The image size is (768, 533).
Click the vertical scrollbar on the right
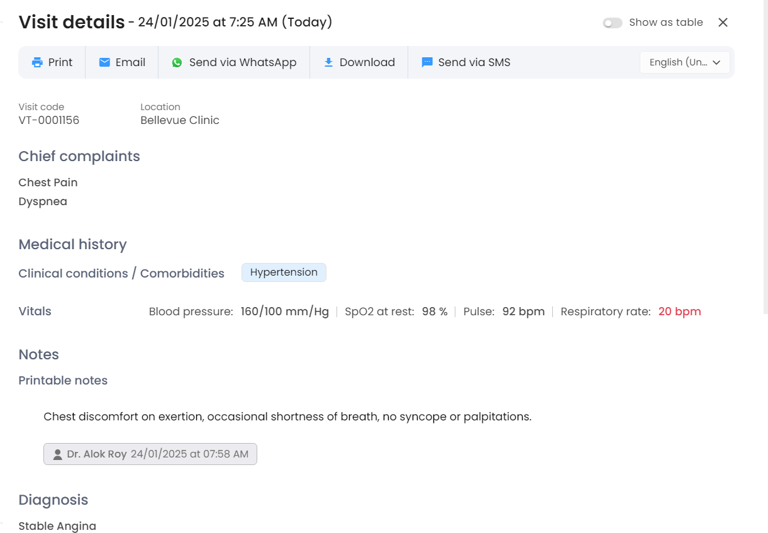tap(765, 157)
